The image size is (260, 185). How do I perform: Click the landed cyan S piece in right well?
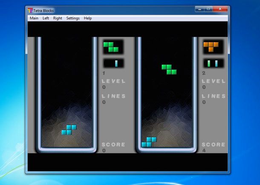(x=149, y=142)
